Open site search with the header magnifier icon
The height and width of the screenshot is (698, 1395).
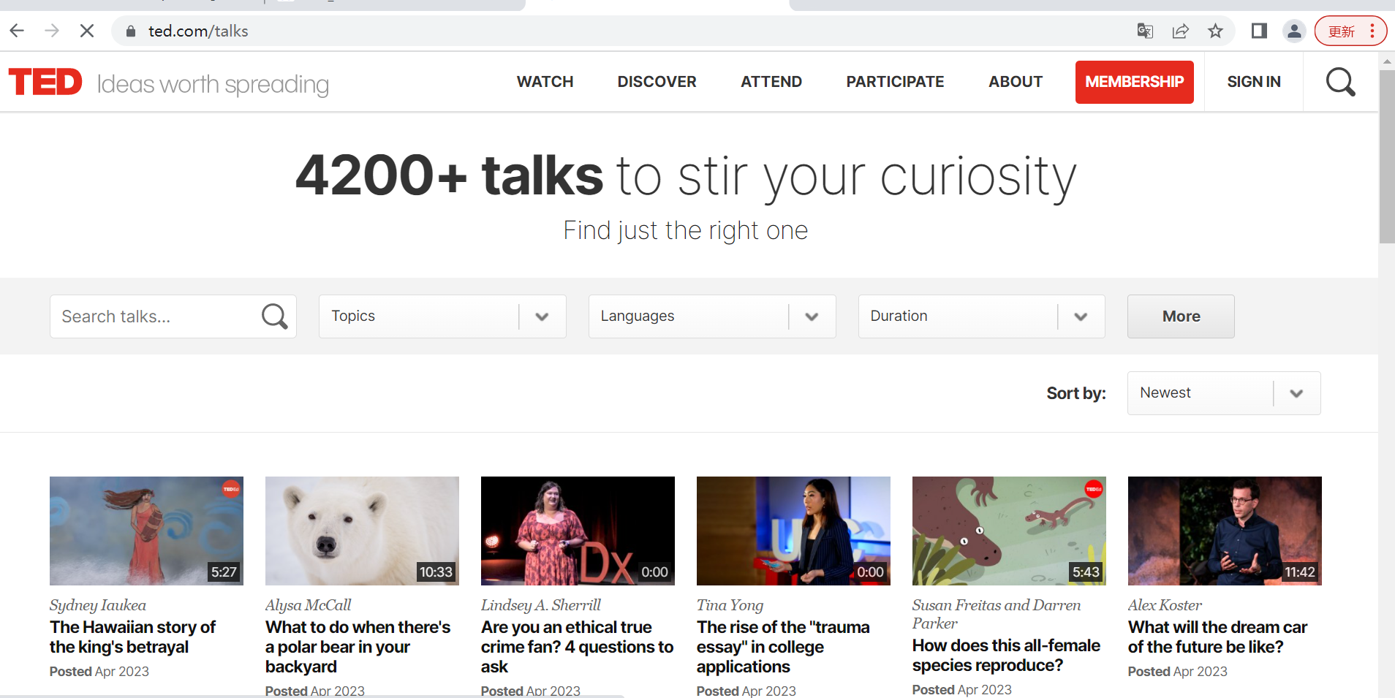(1341, 82)
